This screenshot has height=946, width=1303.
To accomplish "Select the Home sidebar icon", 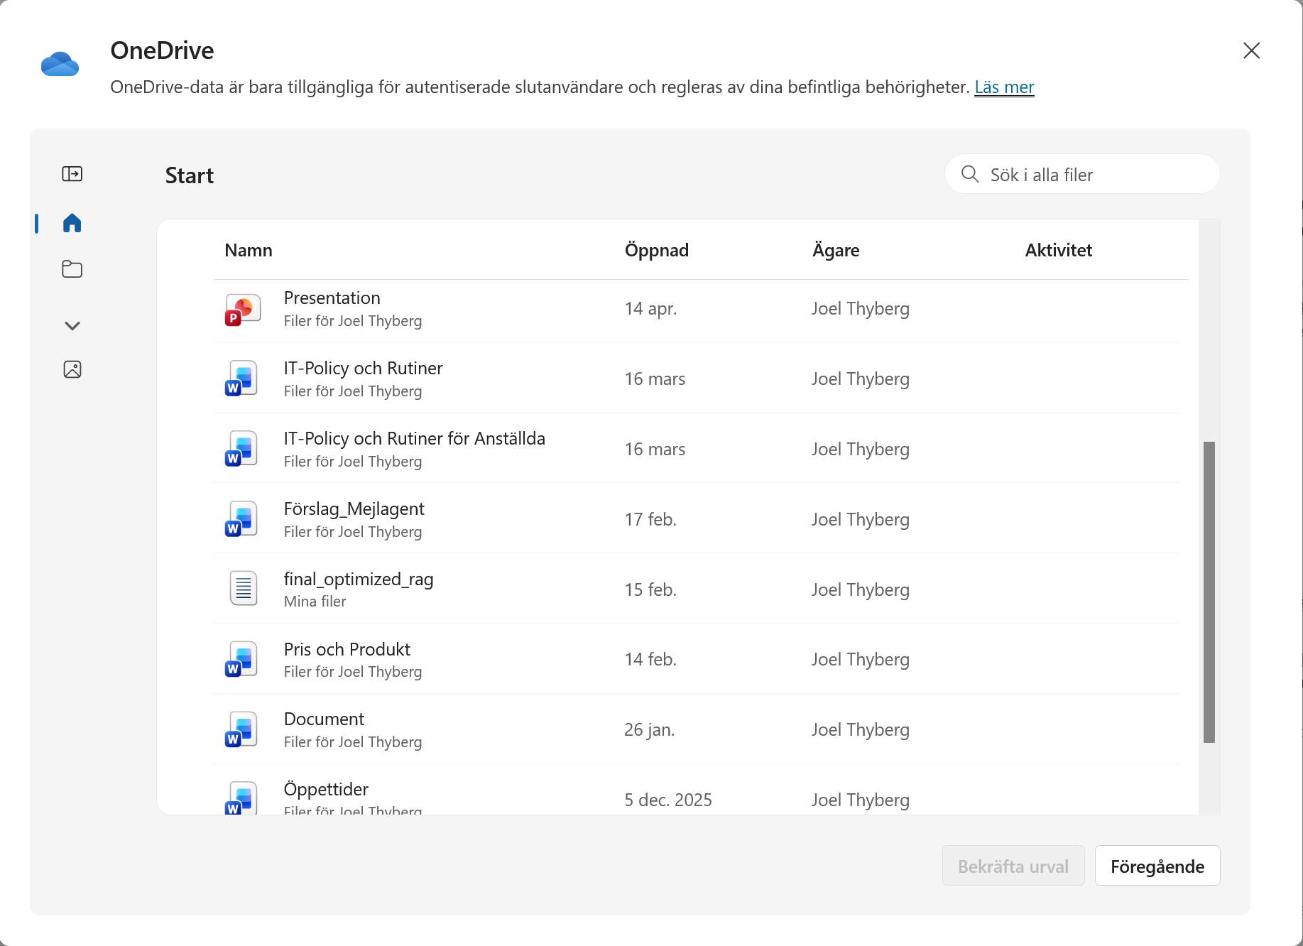I will tap(72, 223).
